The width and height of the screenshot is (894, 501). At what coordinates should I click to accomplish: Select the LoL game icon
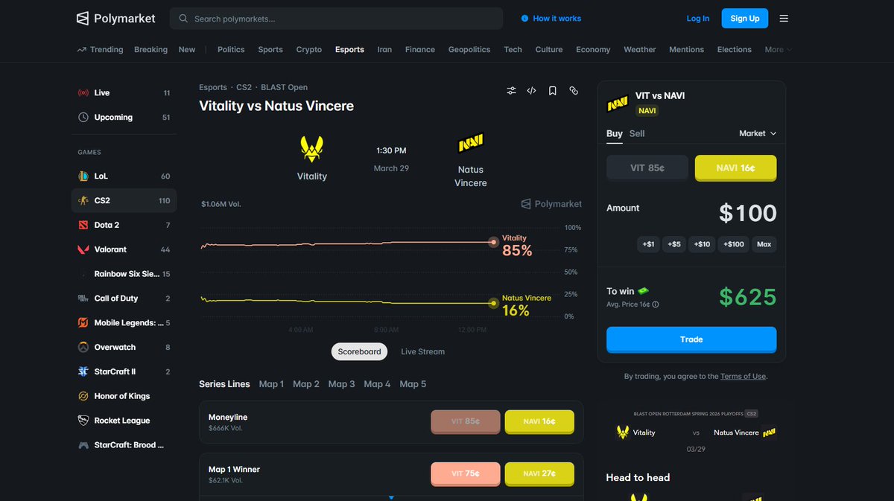pos(83,176)
